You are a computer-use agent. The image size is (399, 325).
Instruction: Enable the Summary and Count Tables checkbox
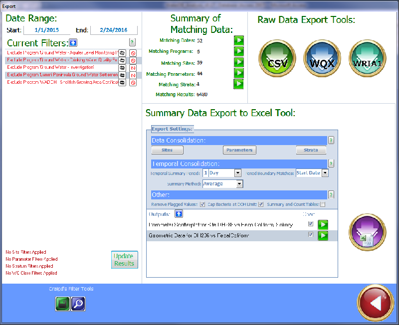click(323, 204)
